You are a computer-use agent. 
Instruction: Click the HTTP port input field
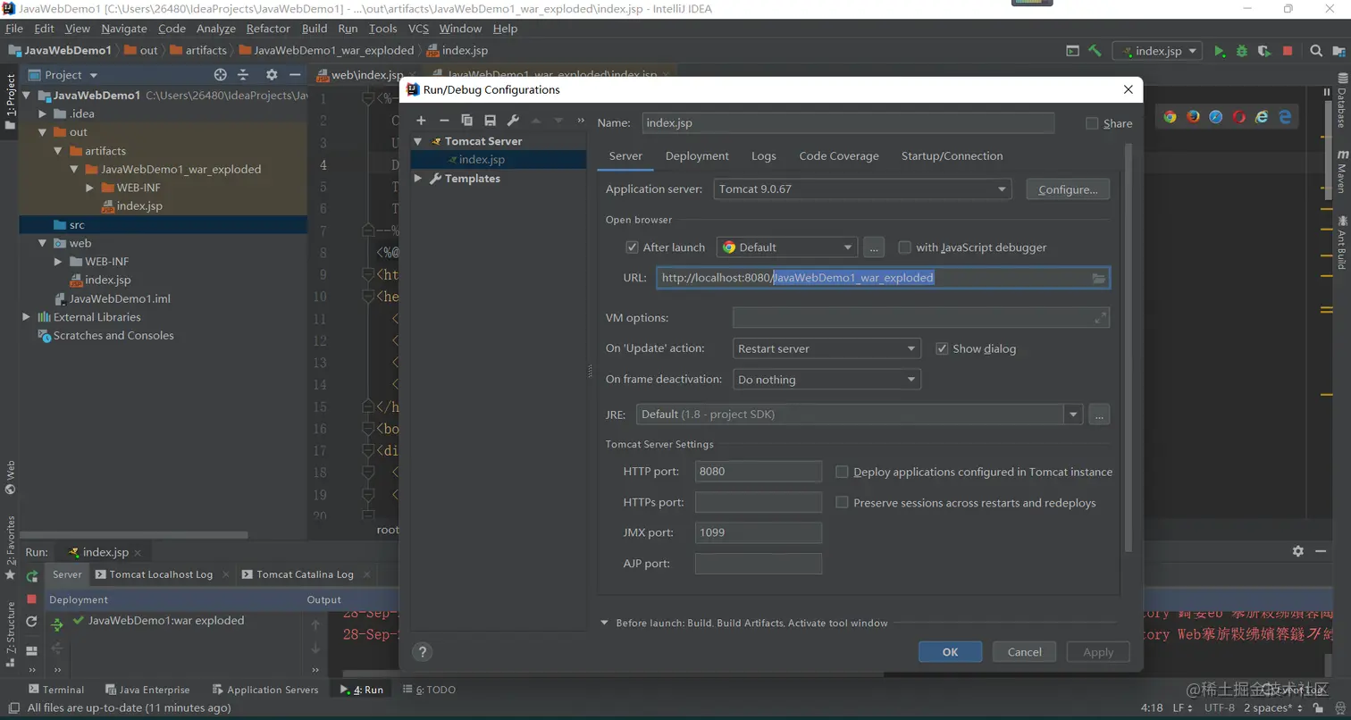[758, 472]
